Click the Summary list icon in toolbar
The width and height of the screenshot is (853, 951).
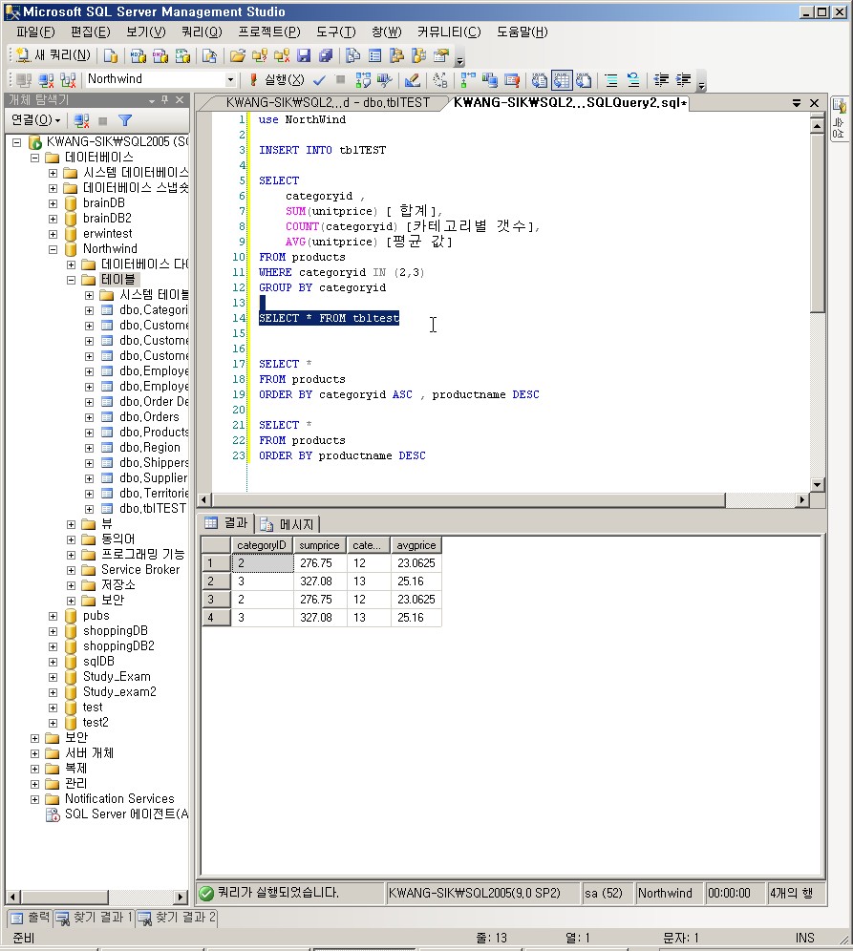point(375,55)
